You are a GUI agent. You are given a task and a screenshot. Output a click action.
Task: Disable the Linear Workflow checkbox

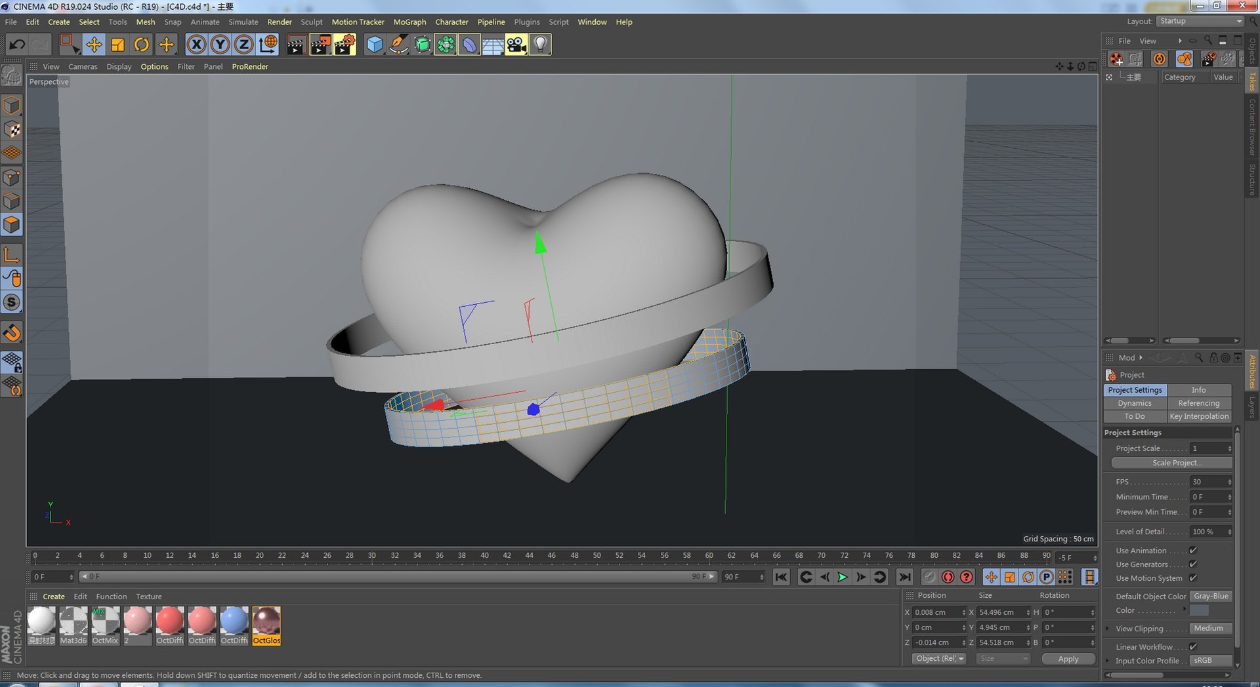coord(1193,647)
